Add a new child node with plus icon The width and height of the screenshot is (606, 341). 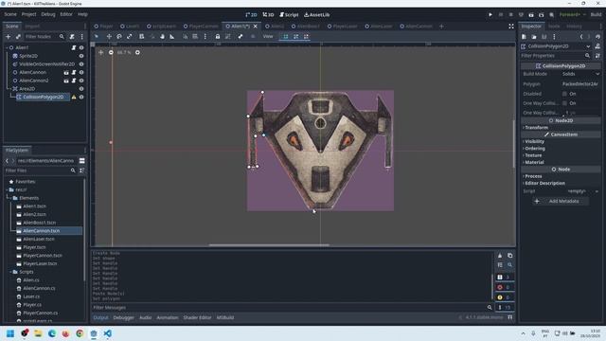[9, 36]
